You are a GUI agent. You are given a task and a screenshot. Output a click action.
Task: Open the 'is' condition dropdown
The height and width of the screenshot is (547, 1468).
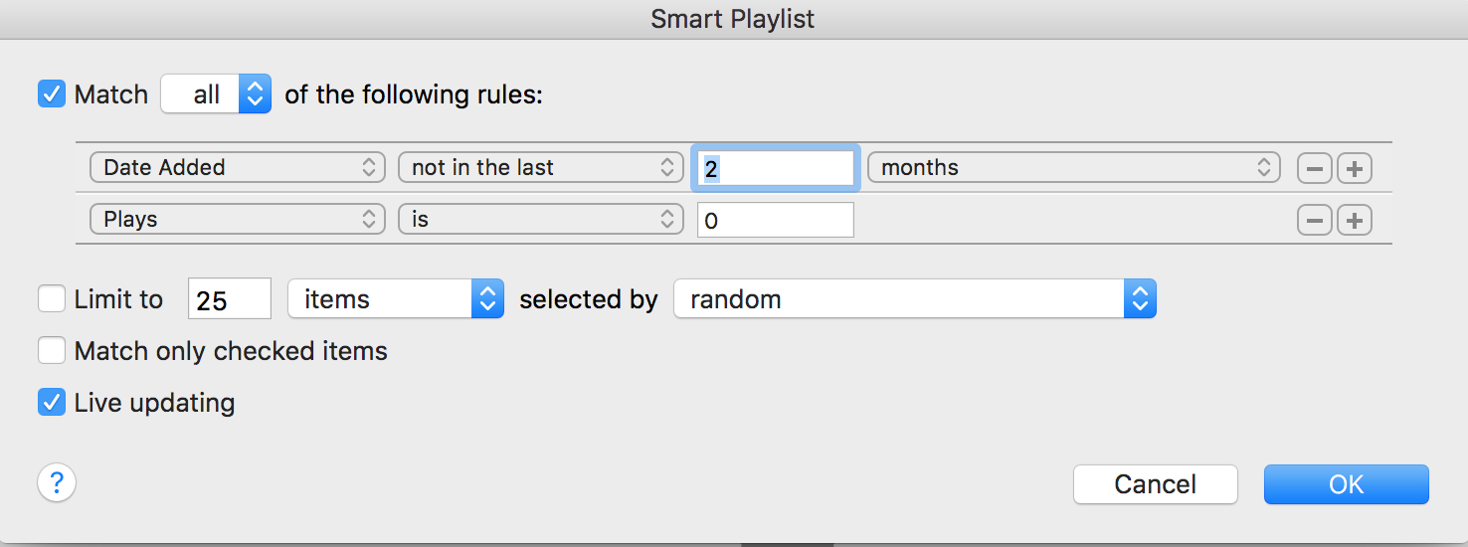tap(540, 220)
